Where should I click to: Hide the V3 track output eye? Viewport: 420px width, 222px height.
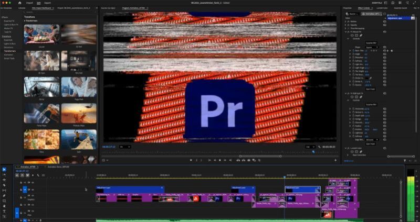(33, 183)
